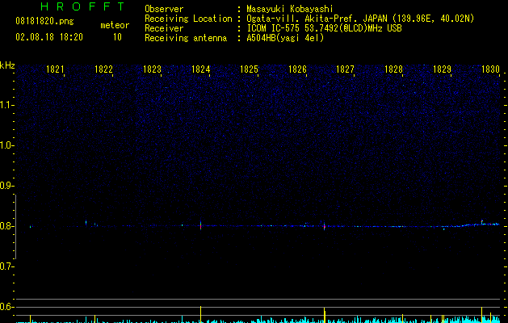Click the 0.8 frequency axis label
Screen dimensions: 508x323
tap(6, 226)
